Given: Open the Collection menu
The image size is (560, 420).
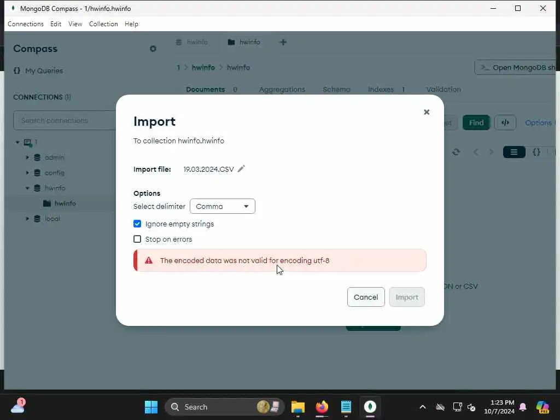Looking at the screenshot, I should [103, 24].
